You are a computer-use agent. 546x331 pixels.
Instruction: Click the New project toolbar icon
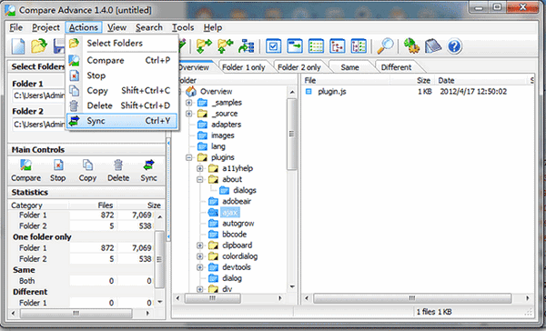pyautogui.click(x=18, y=46)
